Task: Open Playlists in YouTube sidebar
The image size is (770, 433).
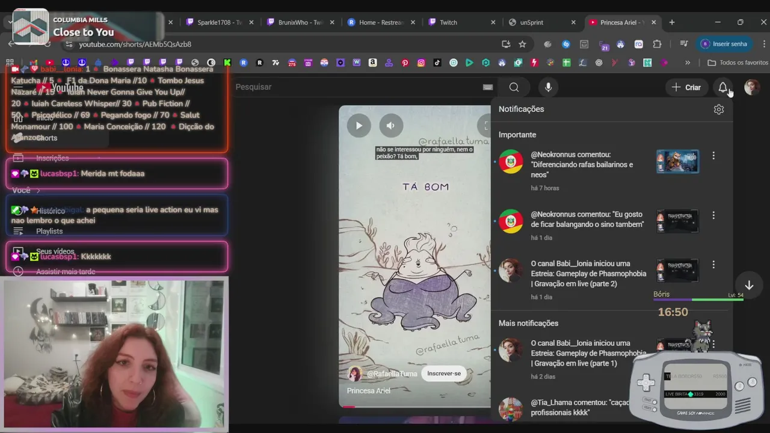Action: (x=49, y=231)
